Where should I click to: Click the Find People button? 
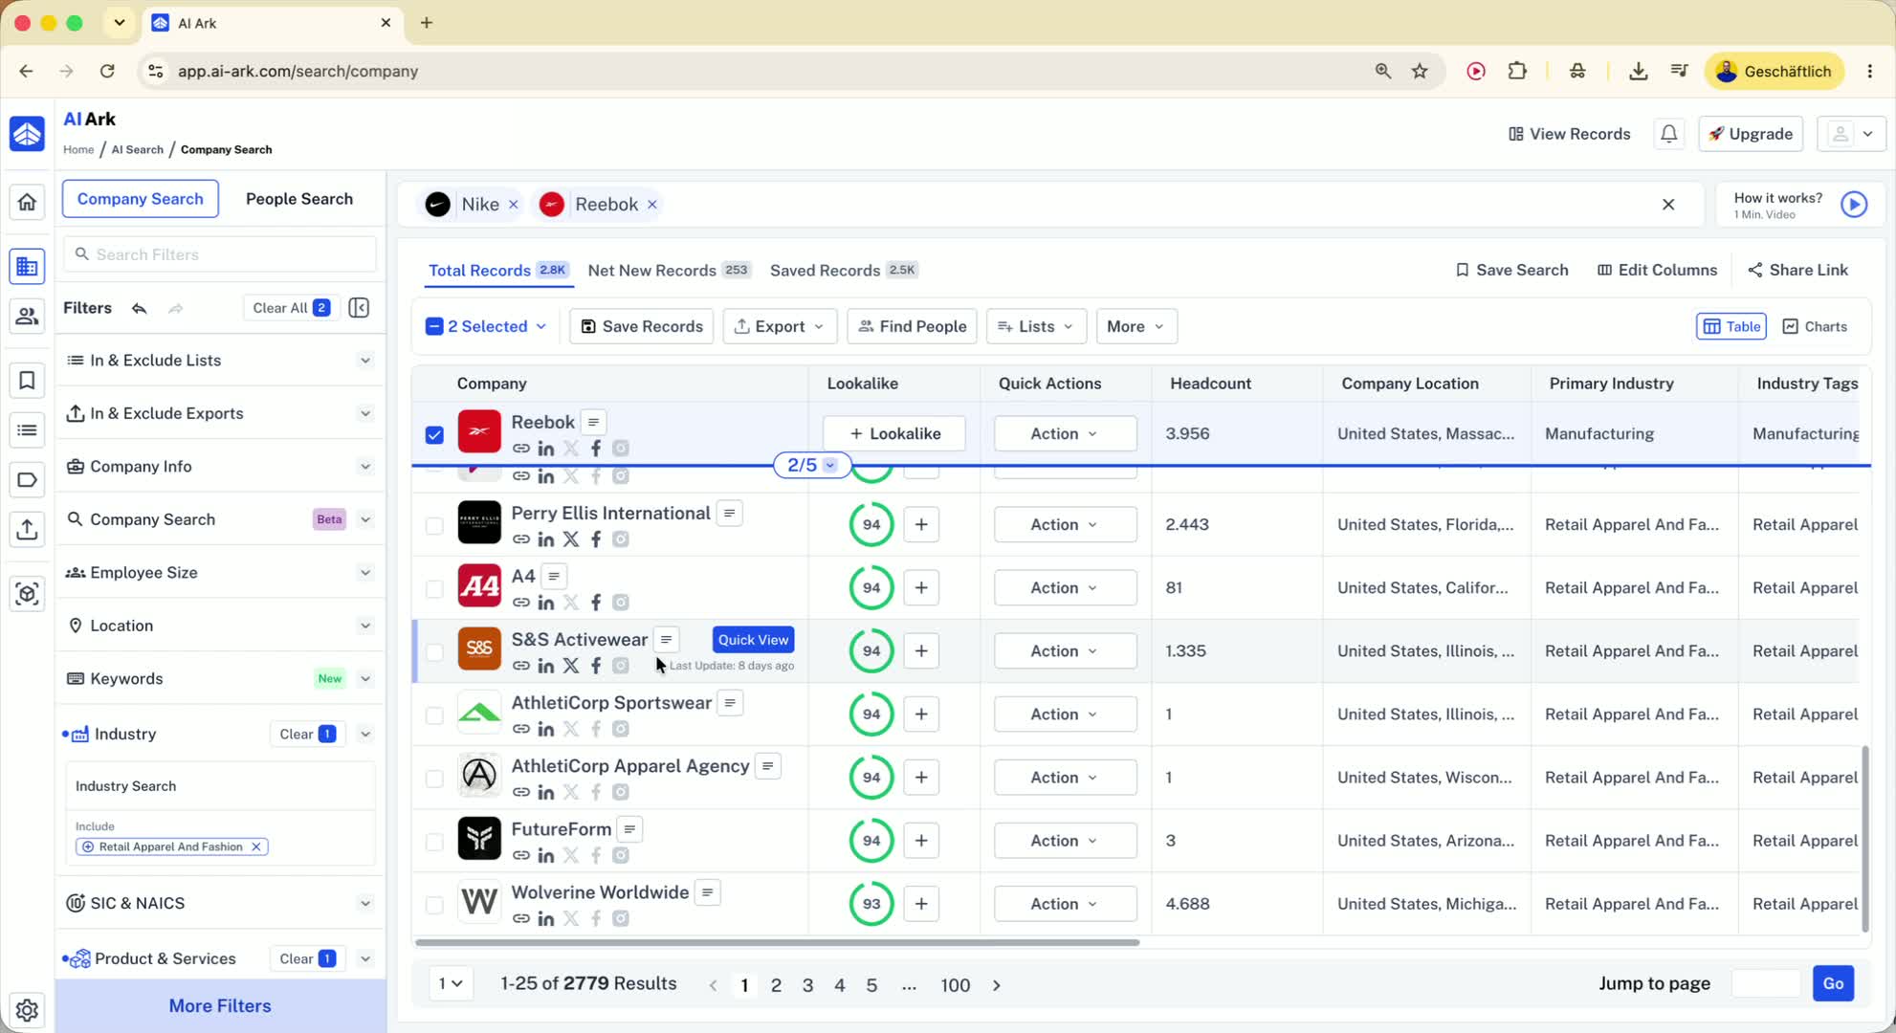click(x=912, y=326)
